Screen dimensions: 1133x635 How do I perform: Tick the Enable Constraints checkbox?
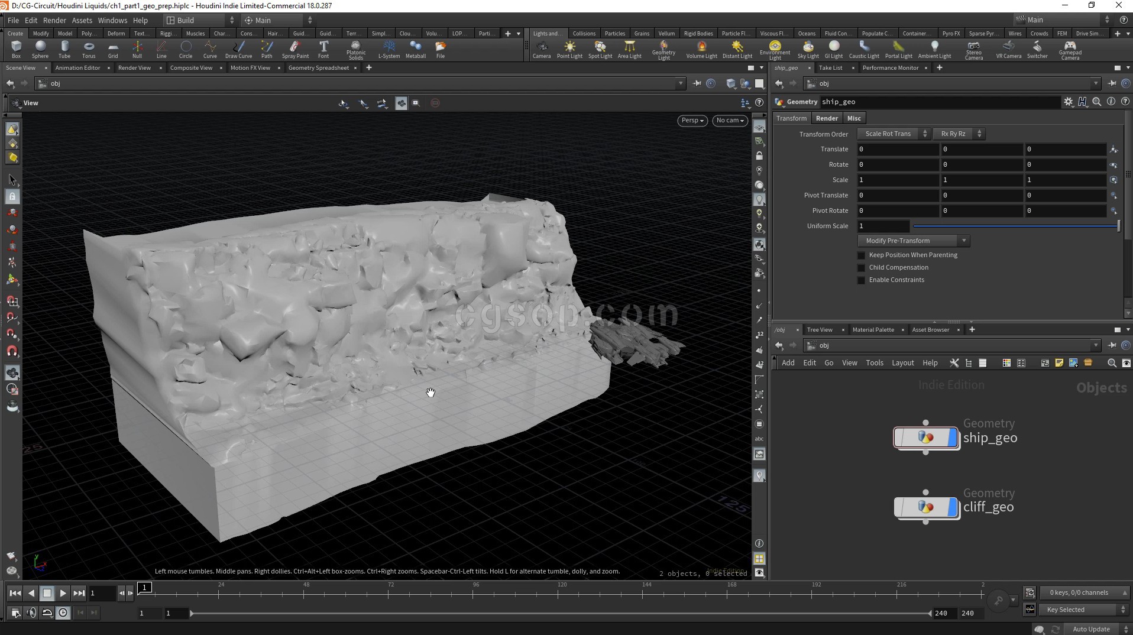pyautogui.click(x=862, y=280)
